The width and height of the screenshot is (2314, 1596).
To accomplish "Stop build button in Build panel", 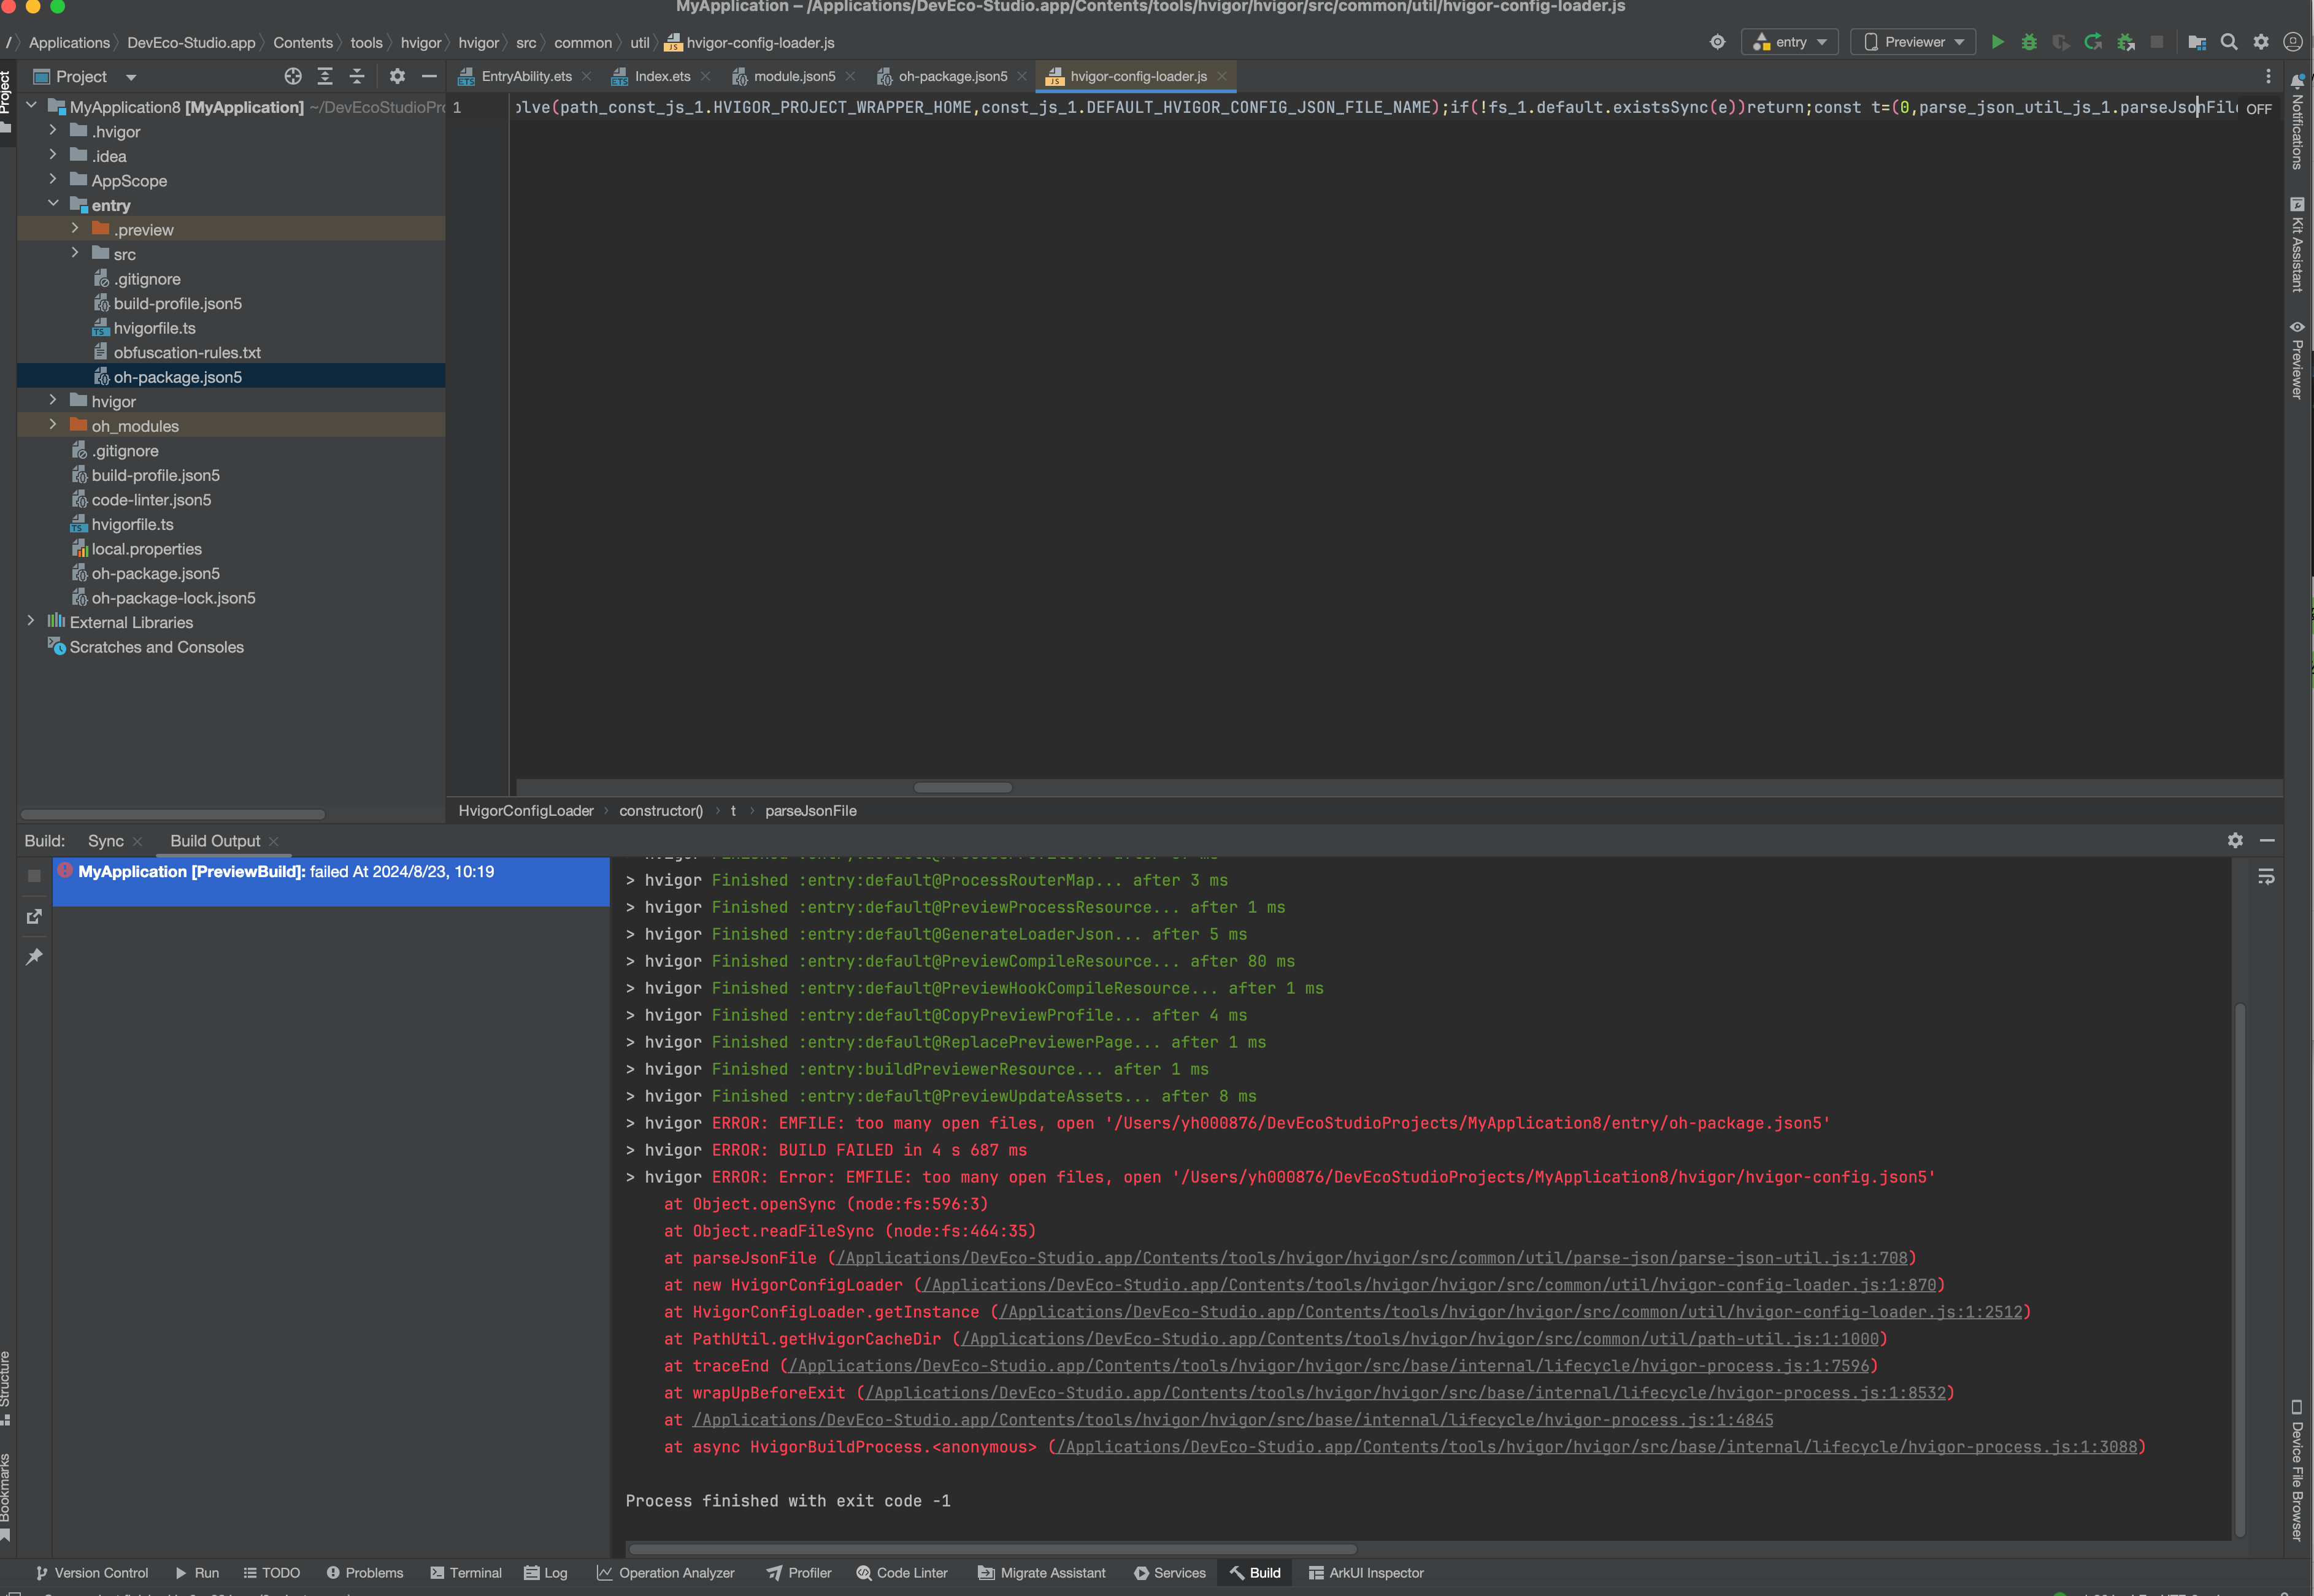I will tap(34, 876).
